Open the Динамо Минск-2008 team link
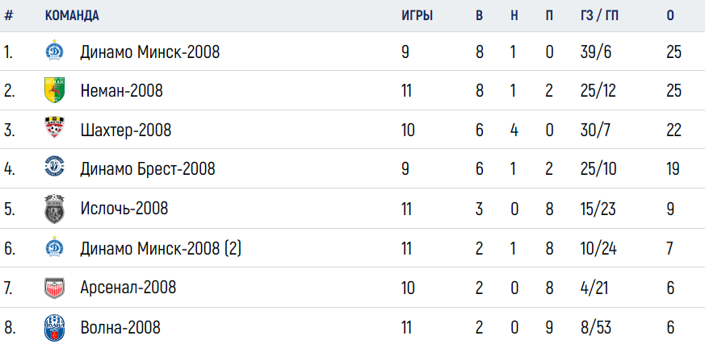This screenshot has height=344, width=705. pos(150,52)
